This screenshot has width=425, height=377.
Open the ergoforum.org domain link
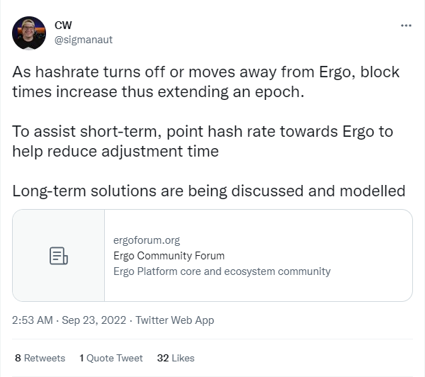[147, 240]
